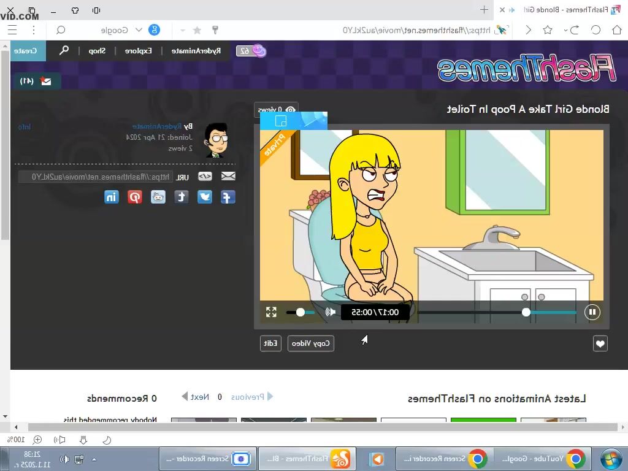This screenshot has height=471, width=628.
Task: Toggle the tab audio speaker indicator
Action: [512, 10]
